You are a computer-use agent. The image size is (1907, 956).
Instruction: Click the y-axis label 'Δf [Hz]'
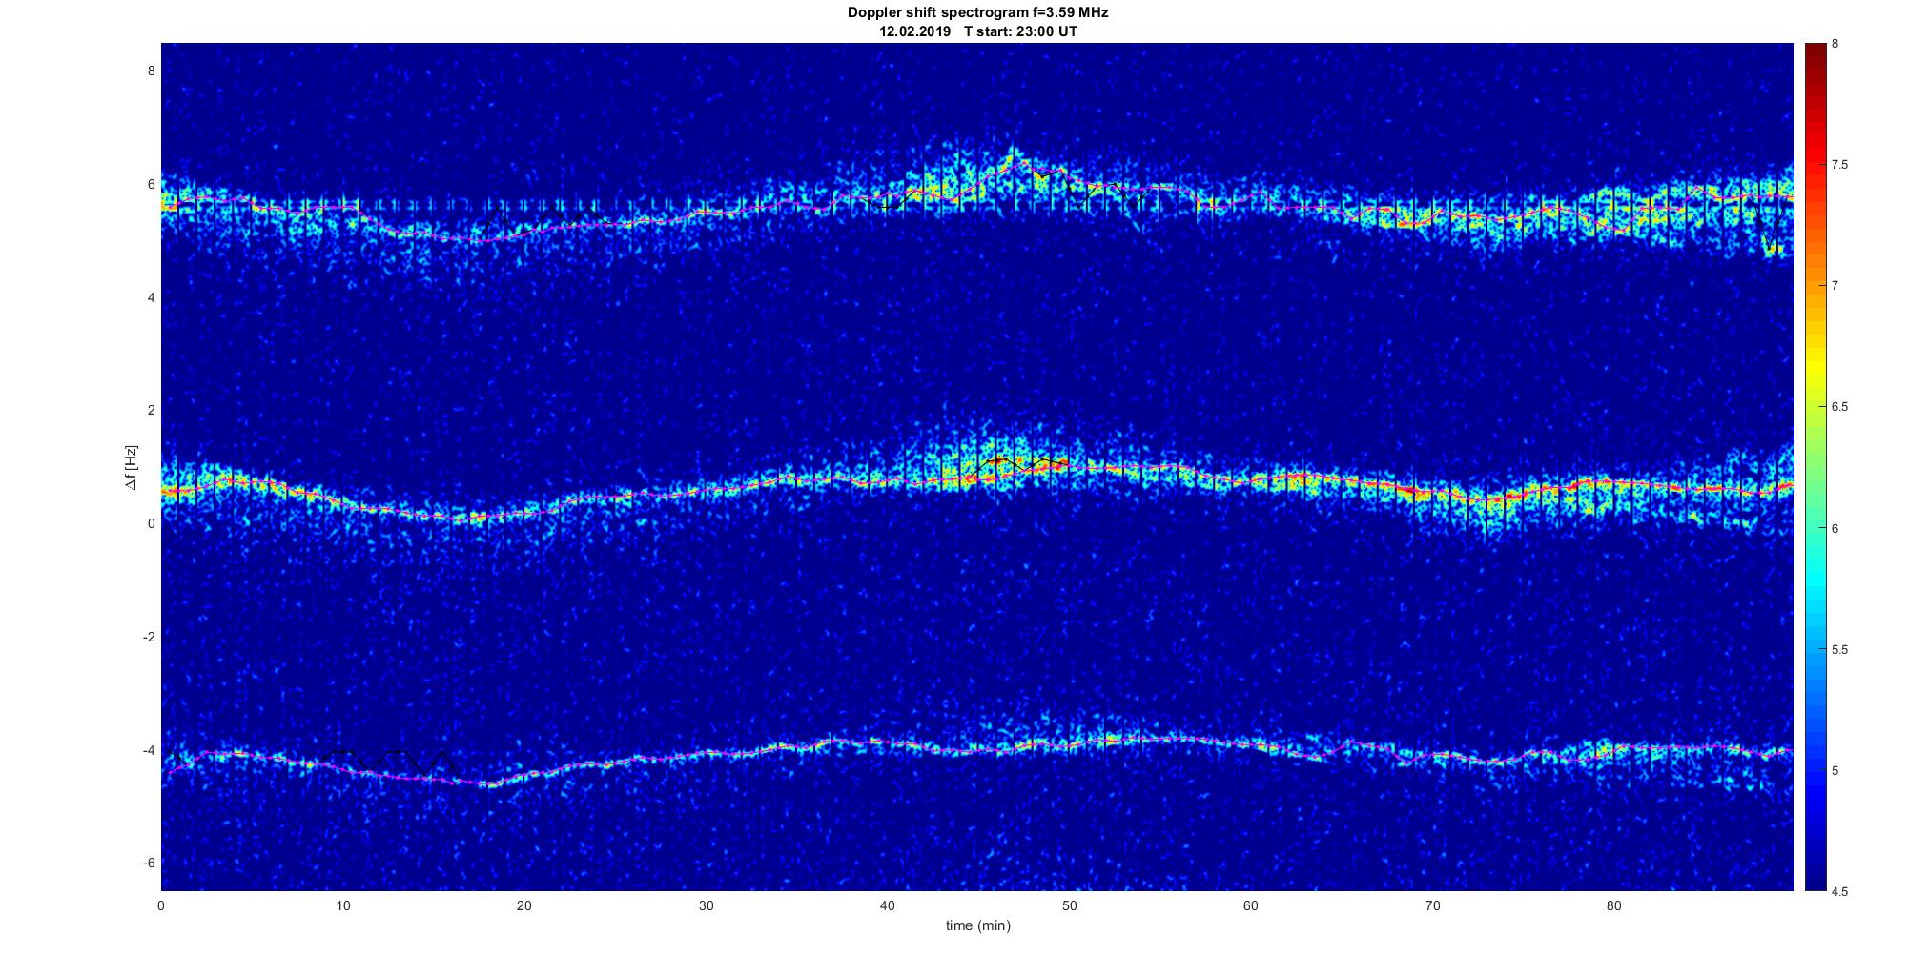132,467
